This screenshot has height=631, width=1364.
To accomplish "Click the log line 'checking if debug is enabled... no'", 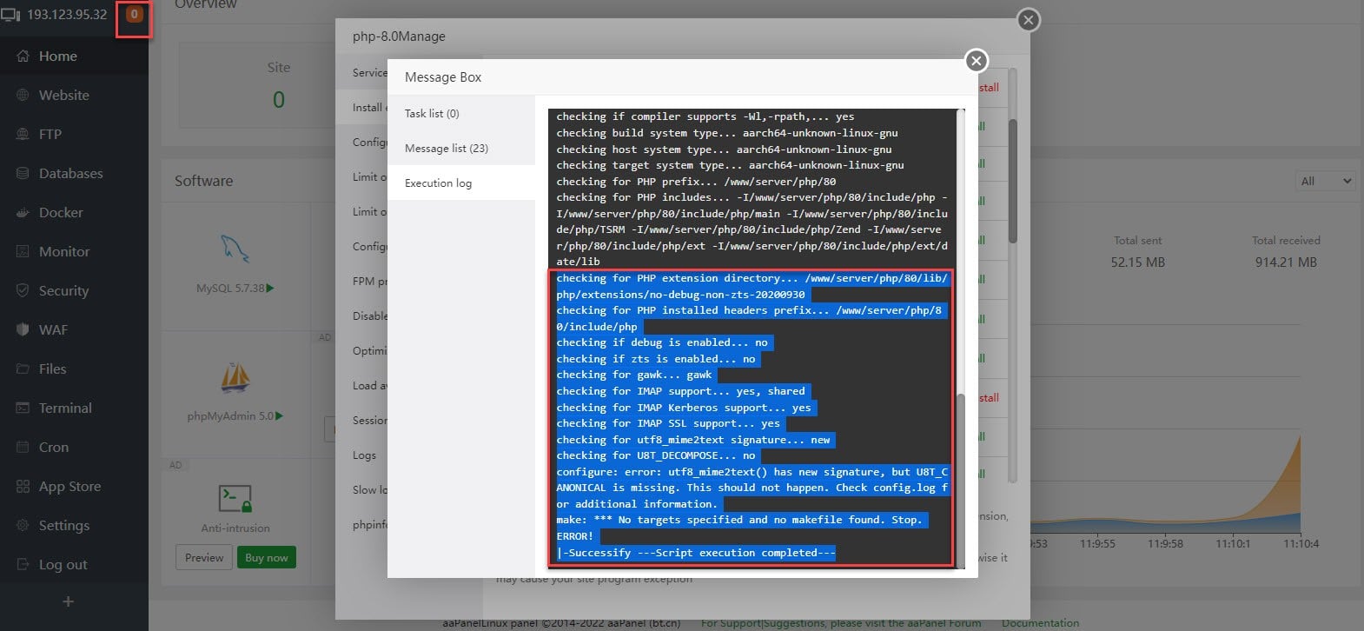I will click(662, 342).
